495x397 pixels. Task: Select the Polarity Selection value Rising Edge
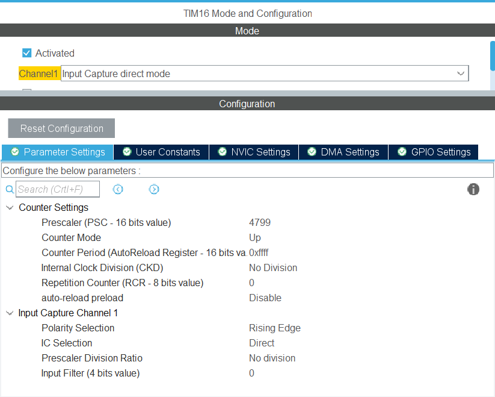coord(275,328)
